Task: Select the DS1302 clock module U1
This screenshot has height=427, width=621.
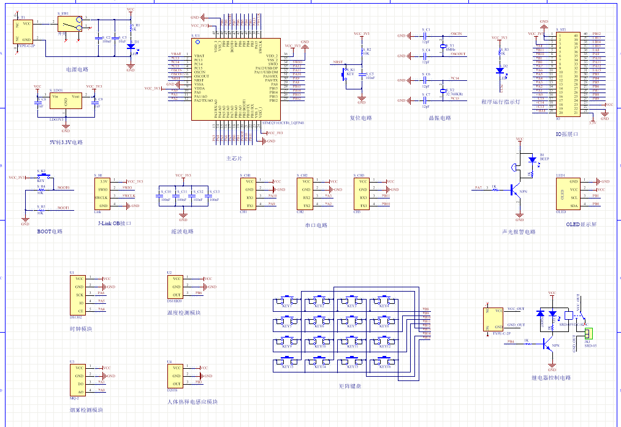Action: [79, 294]
